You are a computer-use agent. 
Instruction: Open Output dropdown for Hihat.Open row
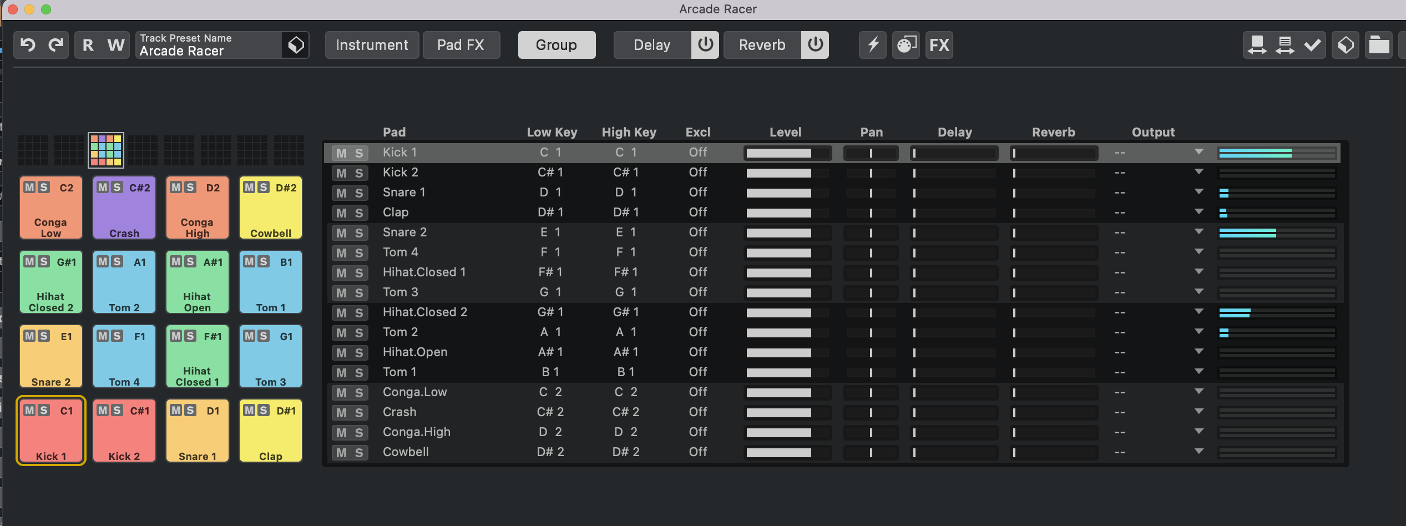1199,352
